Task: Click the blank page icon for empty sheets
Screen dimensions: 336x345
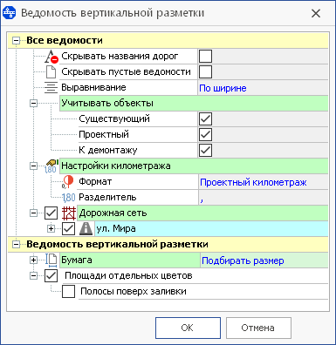Action: coord(51,72)
